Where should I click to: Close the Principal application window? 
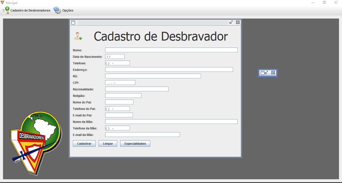tap(336, 3)
